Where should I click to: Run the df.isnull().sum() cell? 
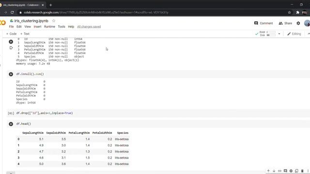[11, 74]
